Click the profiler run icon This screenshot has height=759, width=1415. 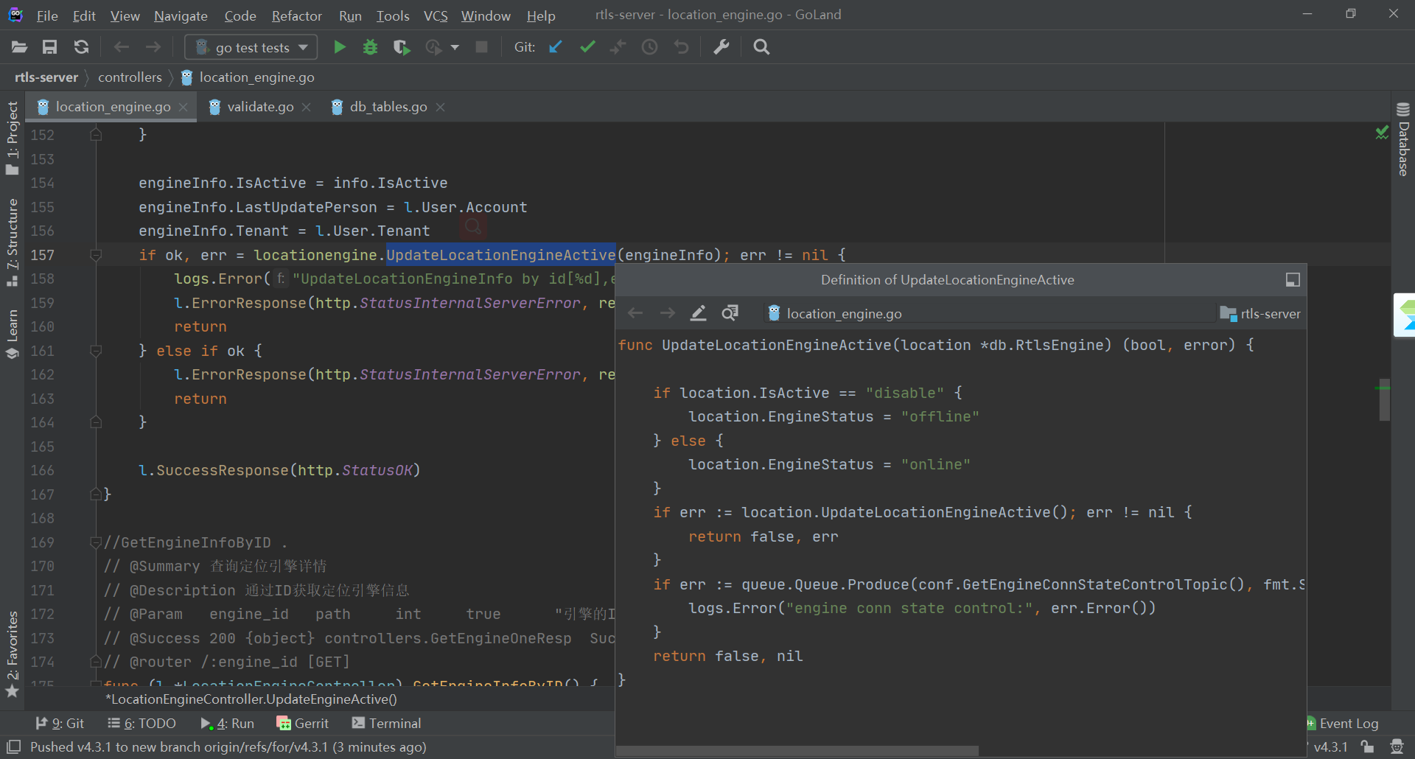pos(433,47)
